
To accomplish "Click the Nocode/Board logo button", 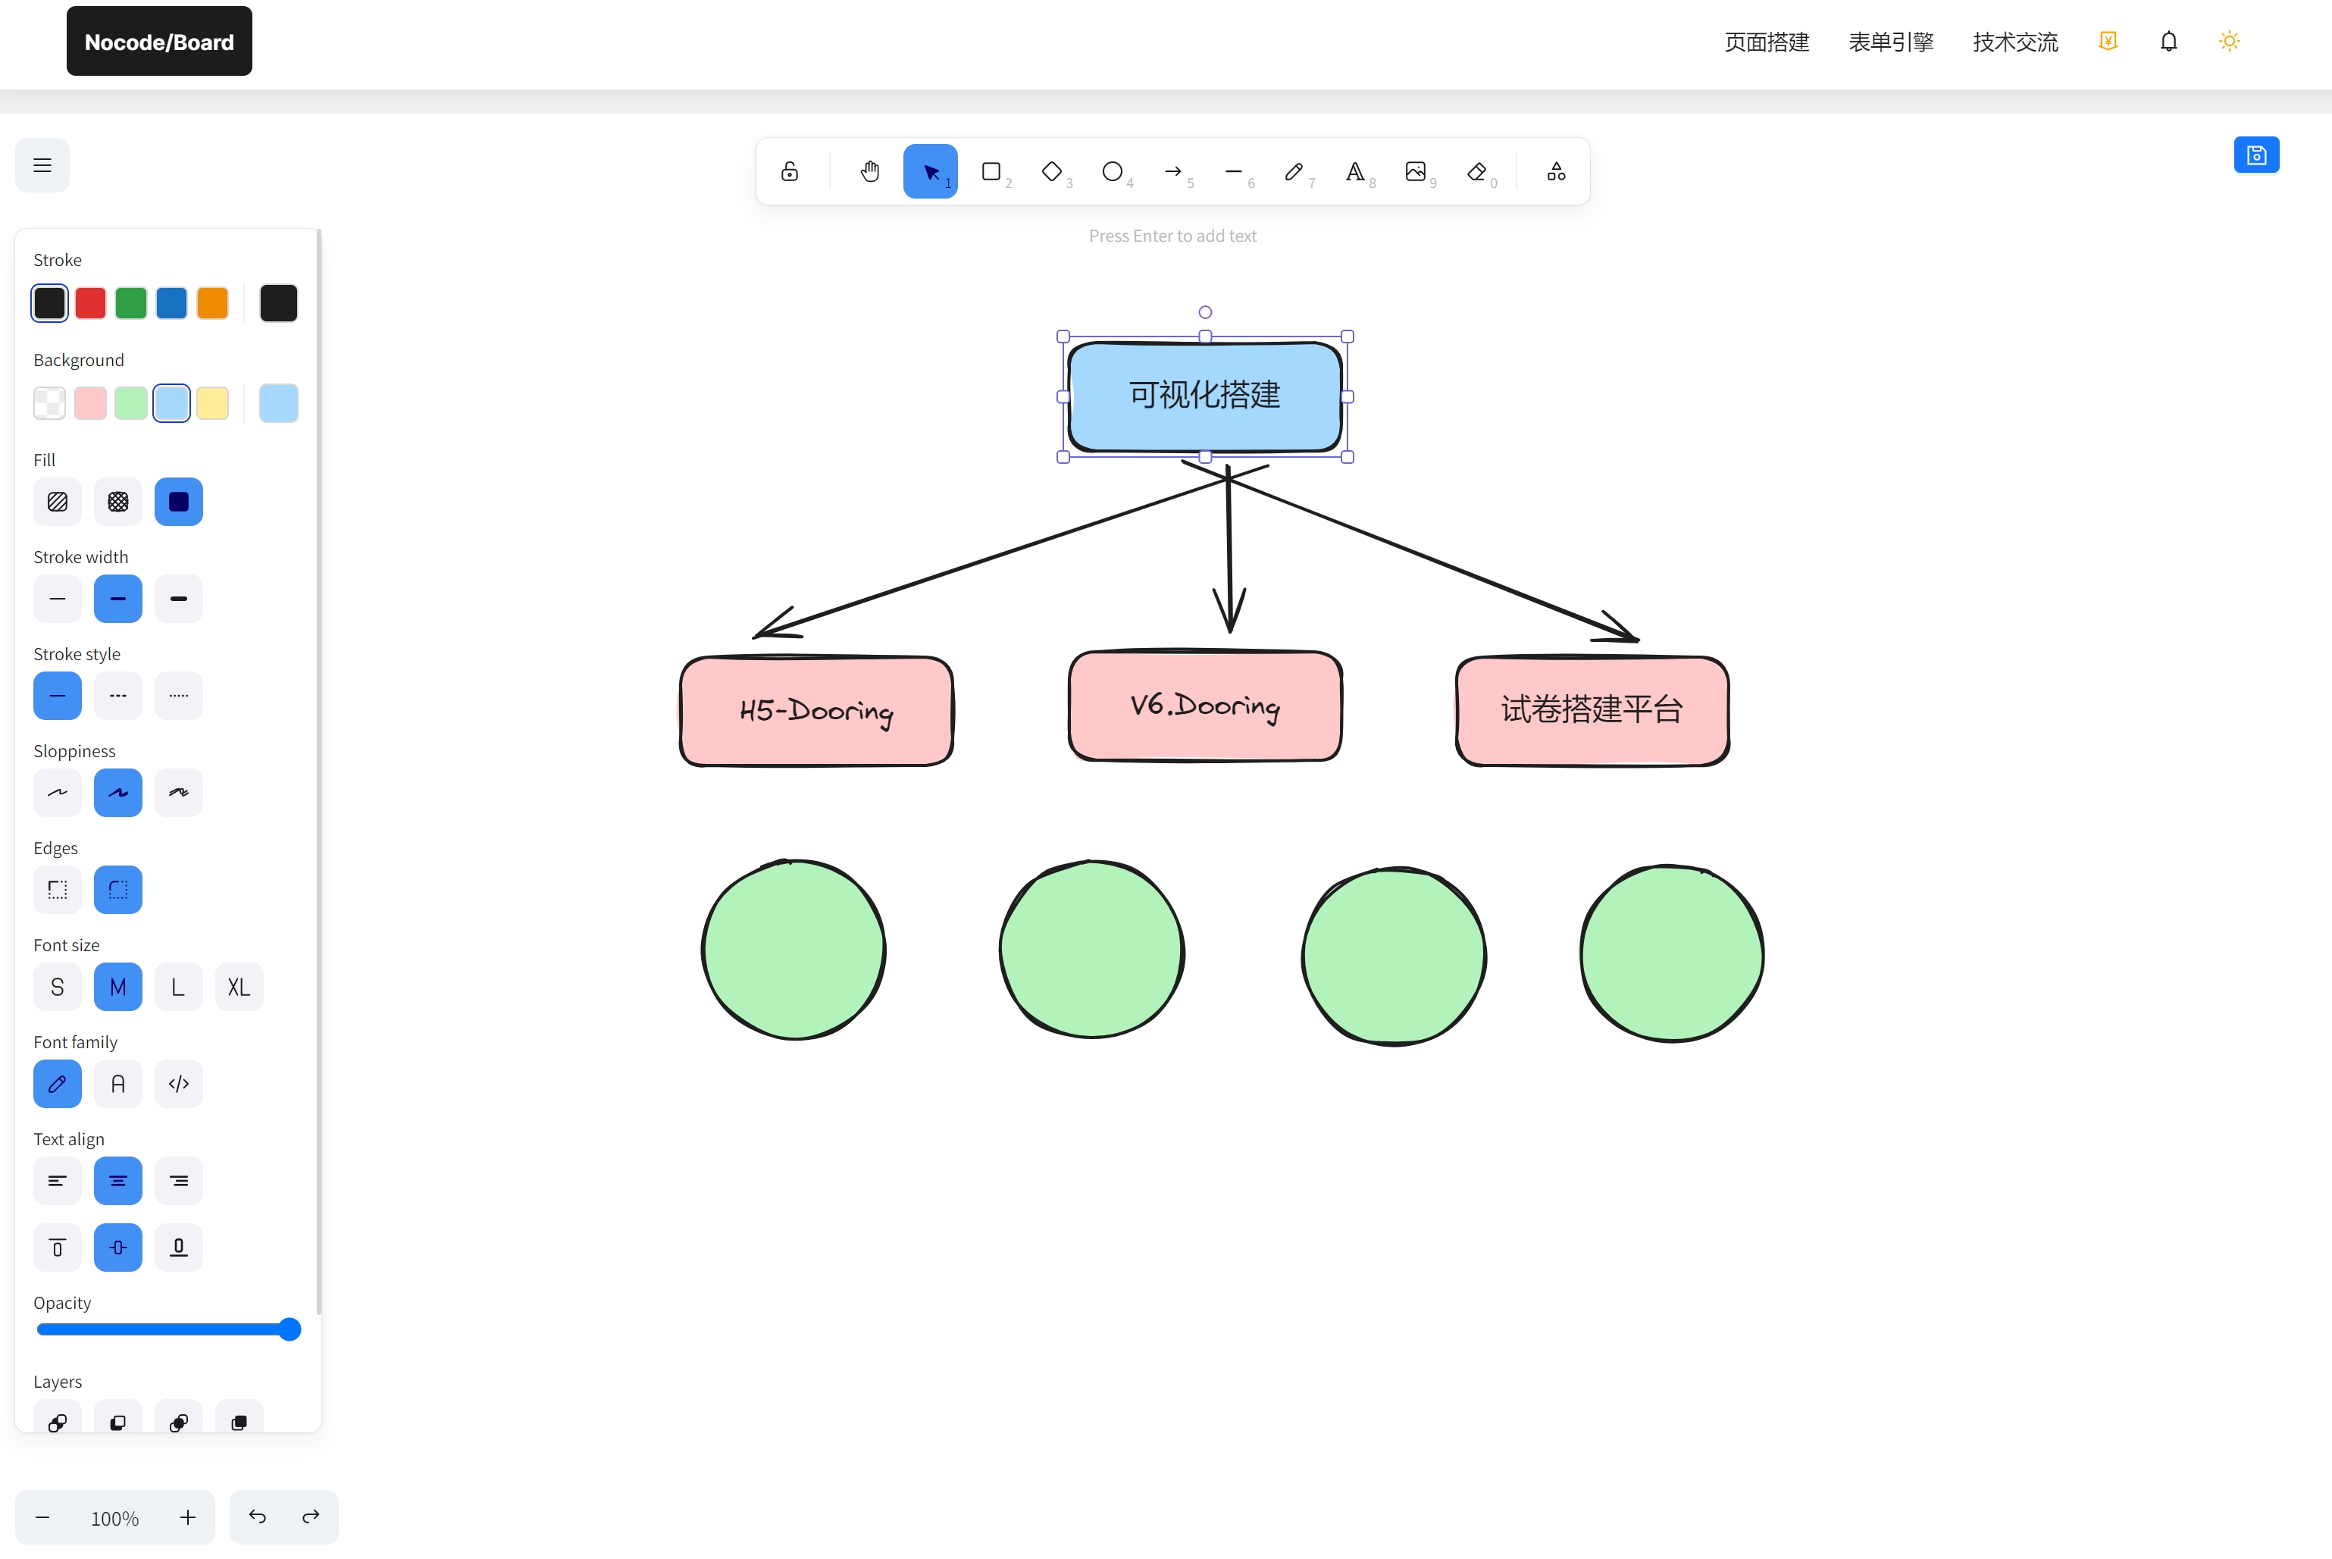I will [x=159, y=42].
